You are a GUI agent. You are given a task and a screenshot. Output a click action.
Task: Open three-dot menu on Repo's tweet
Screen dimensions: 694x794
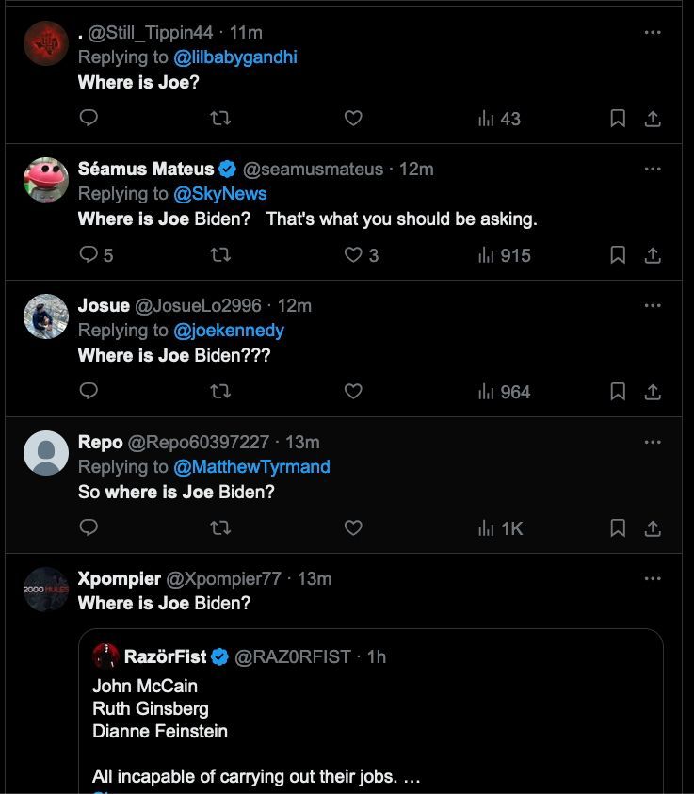[x=653, y=442]
